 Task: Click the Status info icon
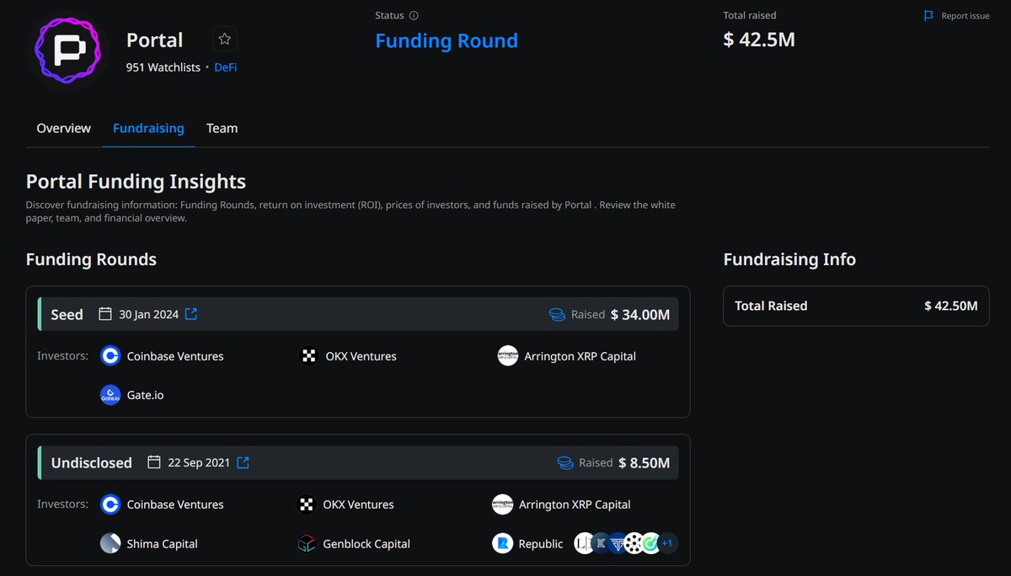point(414,15)
